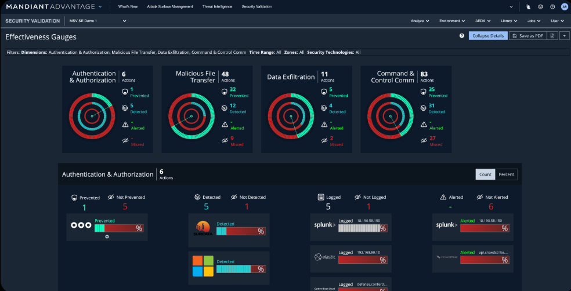The height and width of the screenshot is (291, 571).
Task: Click the Suricata Detected progress bar
Action: click(x=241, y=231)
